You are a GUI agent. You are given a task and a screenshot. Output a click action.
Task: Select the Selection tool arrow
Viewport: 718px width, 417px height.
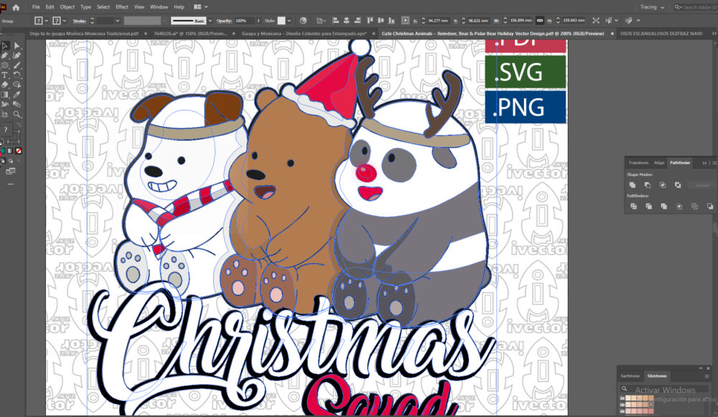pyautogui.click(x=5, y=46)
